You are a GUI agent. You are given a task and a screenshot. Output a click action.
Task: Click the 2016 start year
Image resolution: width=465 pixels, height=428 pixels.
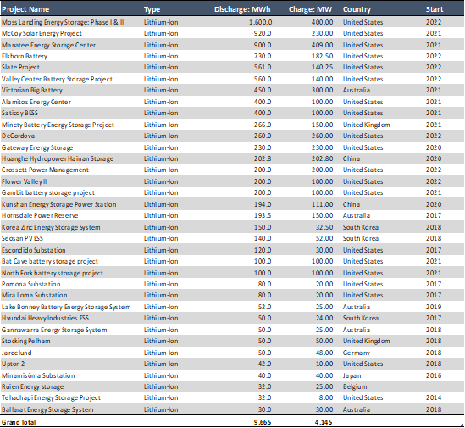[434, 375]
